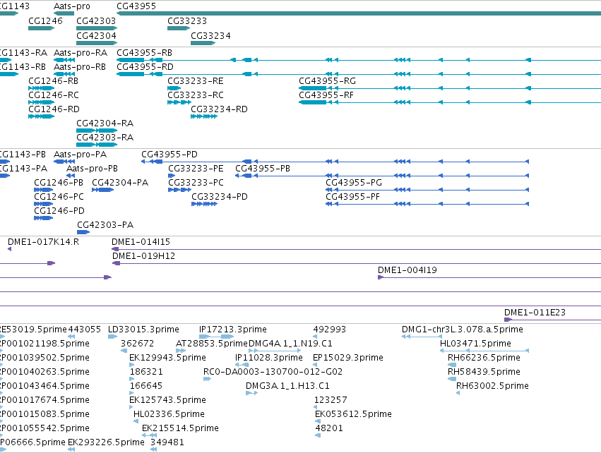The height and width of the screenshot is (453, 601).
Task: Click EST IP17213.3prime label
Action: [232, 330]
